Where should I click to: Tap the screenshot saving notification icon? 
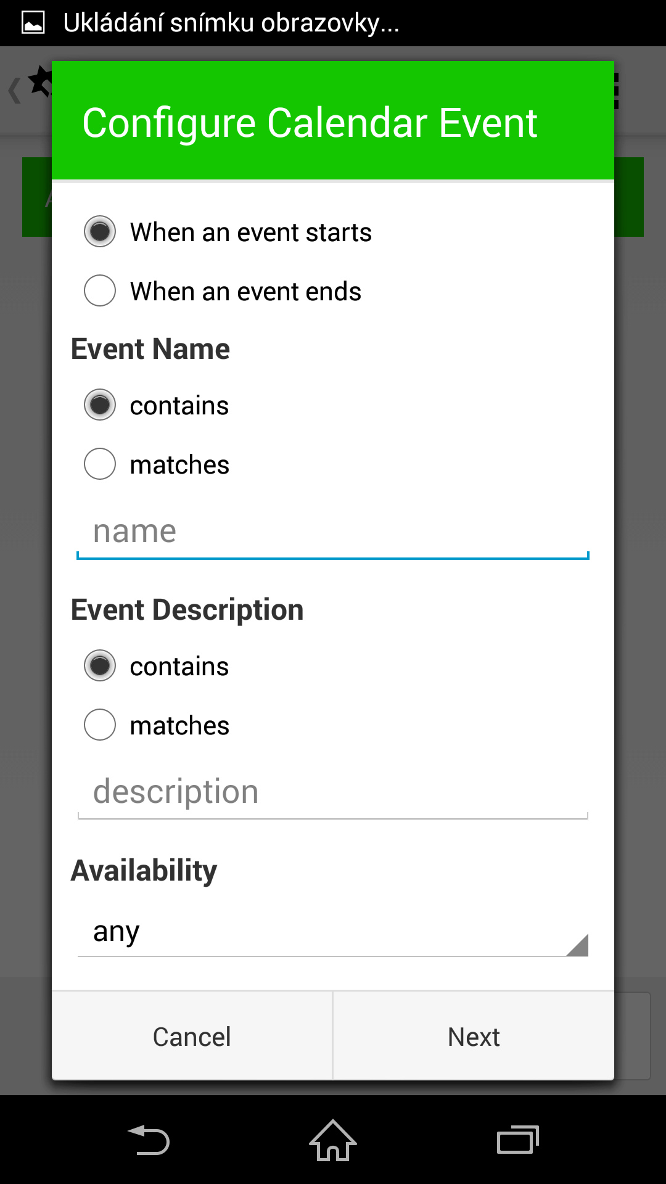click(x=33, y=23)
